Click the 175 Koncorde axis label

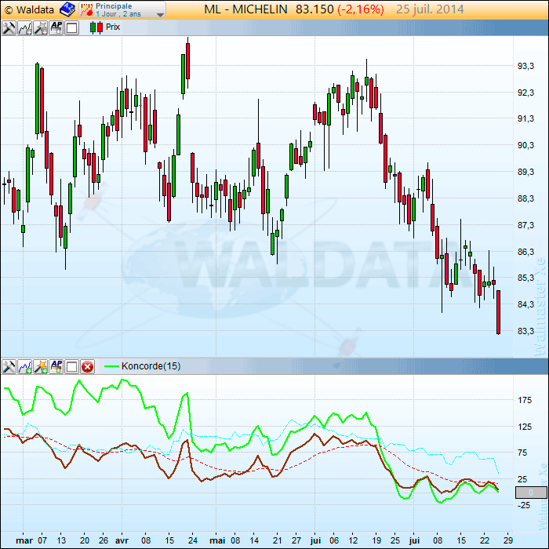[525, 400]
